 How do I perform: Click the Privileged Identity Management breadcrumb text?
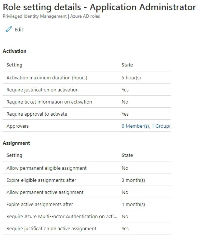[35, 16]
